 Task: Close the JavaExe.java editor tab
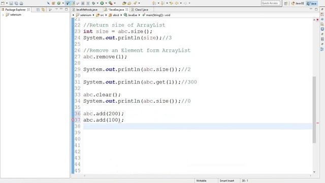pos(126,10)
